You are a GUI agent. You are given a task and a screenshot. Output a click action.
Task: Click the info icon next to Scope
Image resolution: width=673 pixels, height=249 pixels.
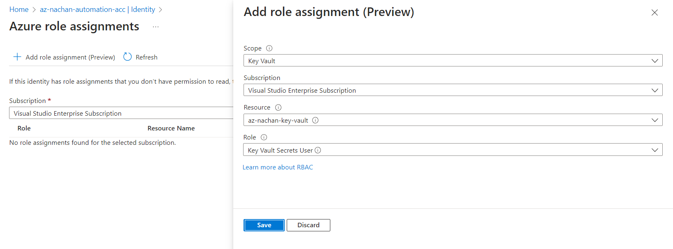pyautogui.click(x=269, y=48)
